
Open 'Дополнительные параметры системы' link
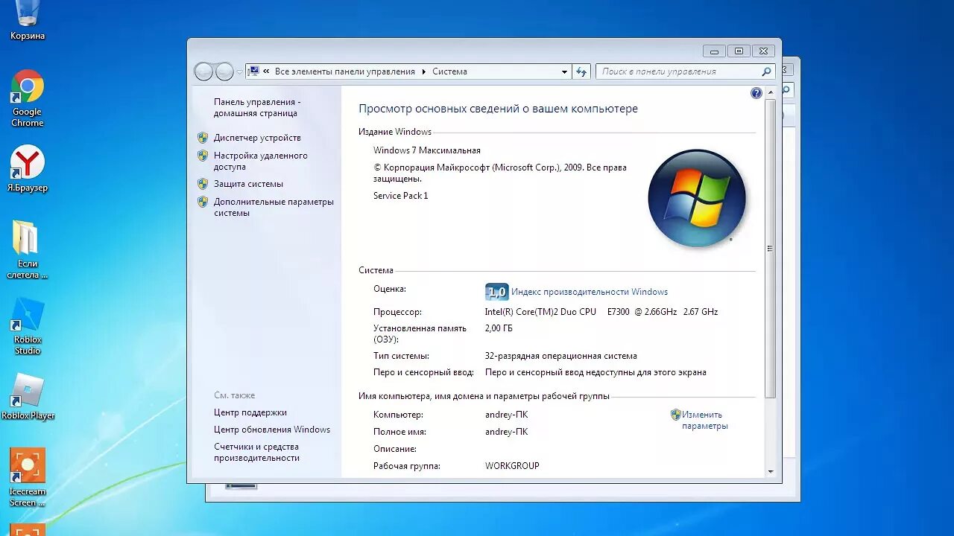click(x=274, y=207)
